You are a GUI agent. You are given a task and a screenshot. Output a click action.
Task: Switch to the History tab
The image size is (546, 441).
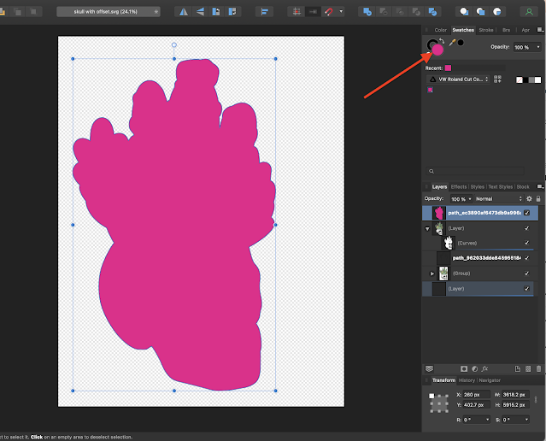coord(467,380)
